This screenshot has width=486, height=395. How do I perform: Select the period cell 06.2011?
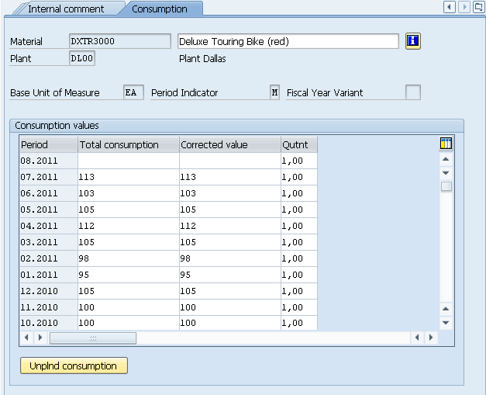click(x=48, y=193)
